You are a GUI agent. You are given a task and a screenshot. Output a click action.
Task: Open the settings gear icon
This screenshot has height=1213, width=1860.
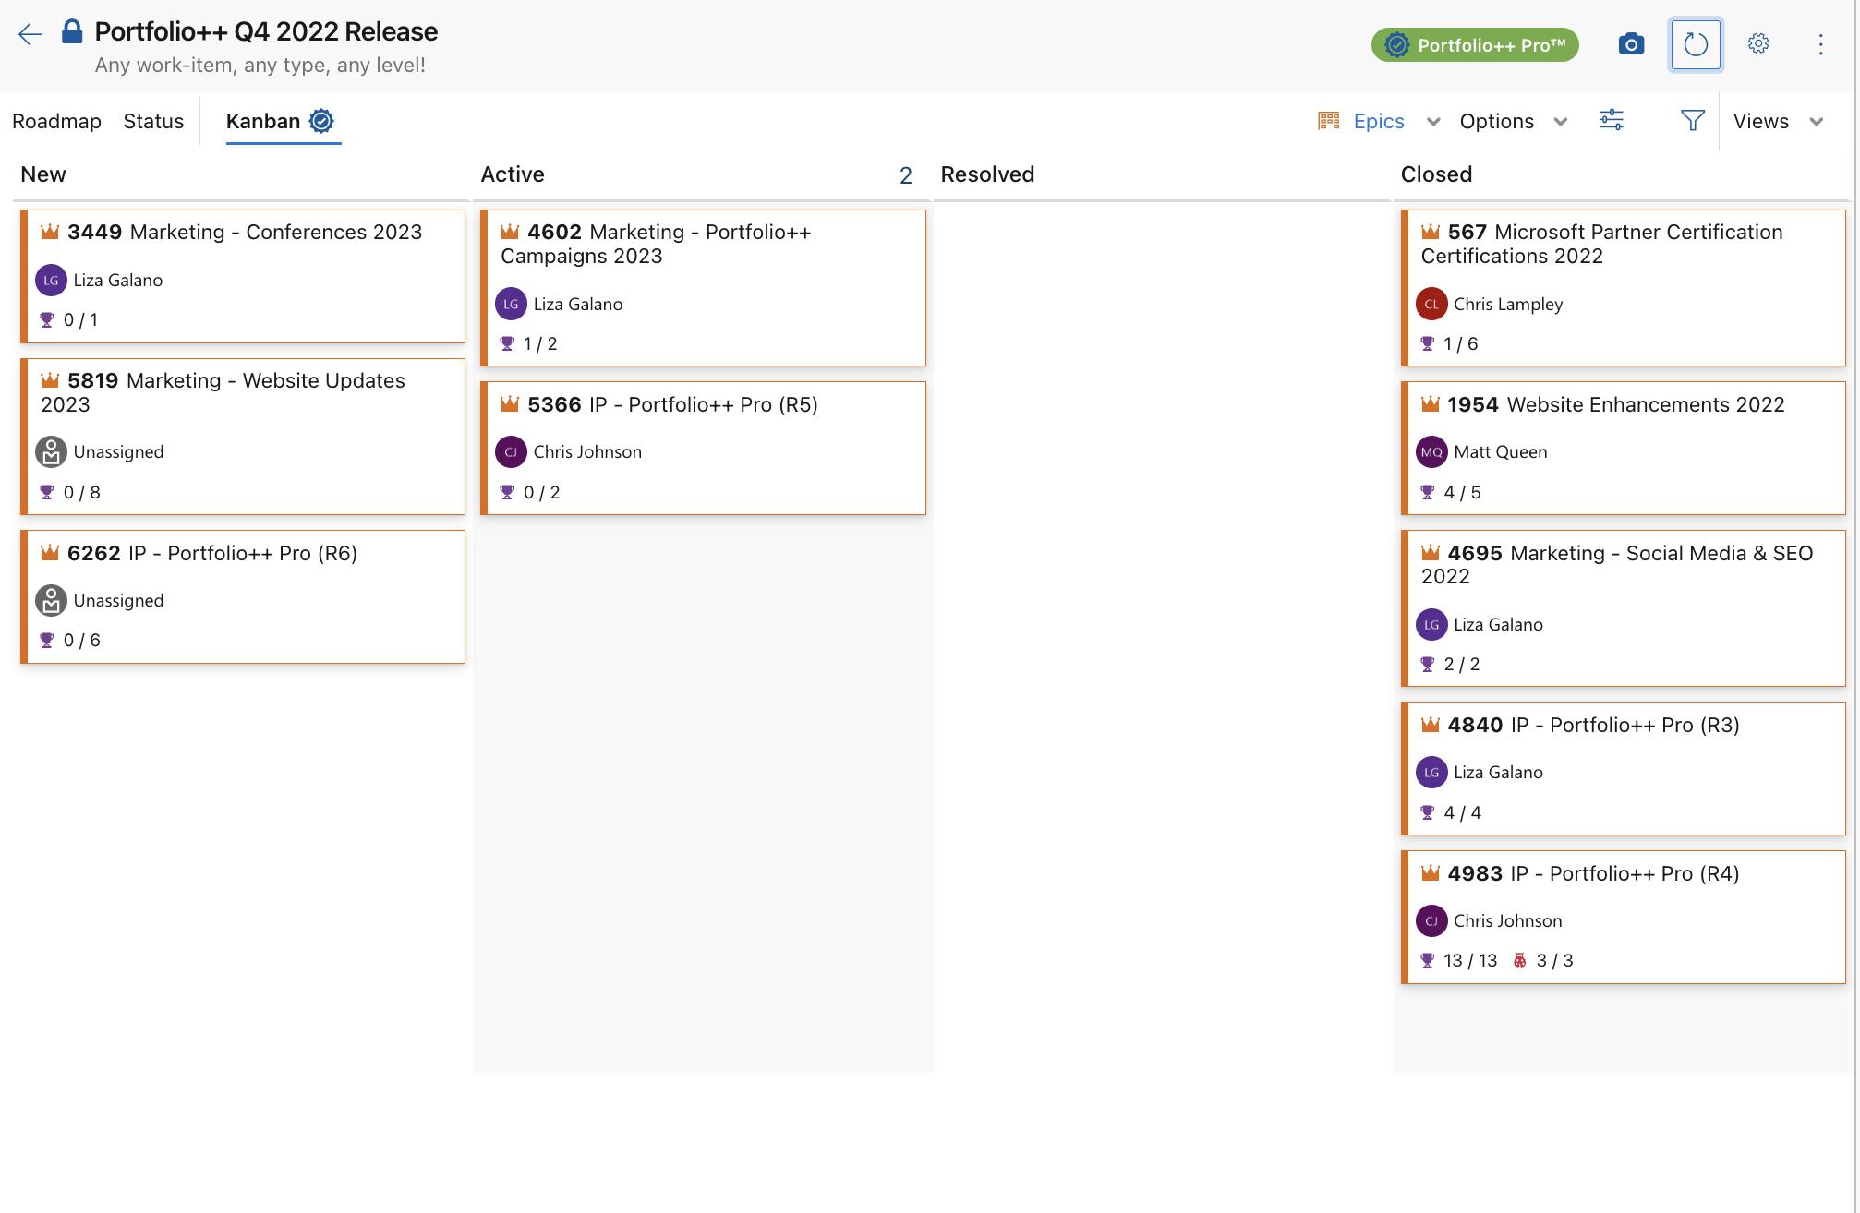(x=1758, y=43)
